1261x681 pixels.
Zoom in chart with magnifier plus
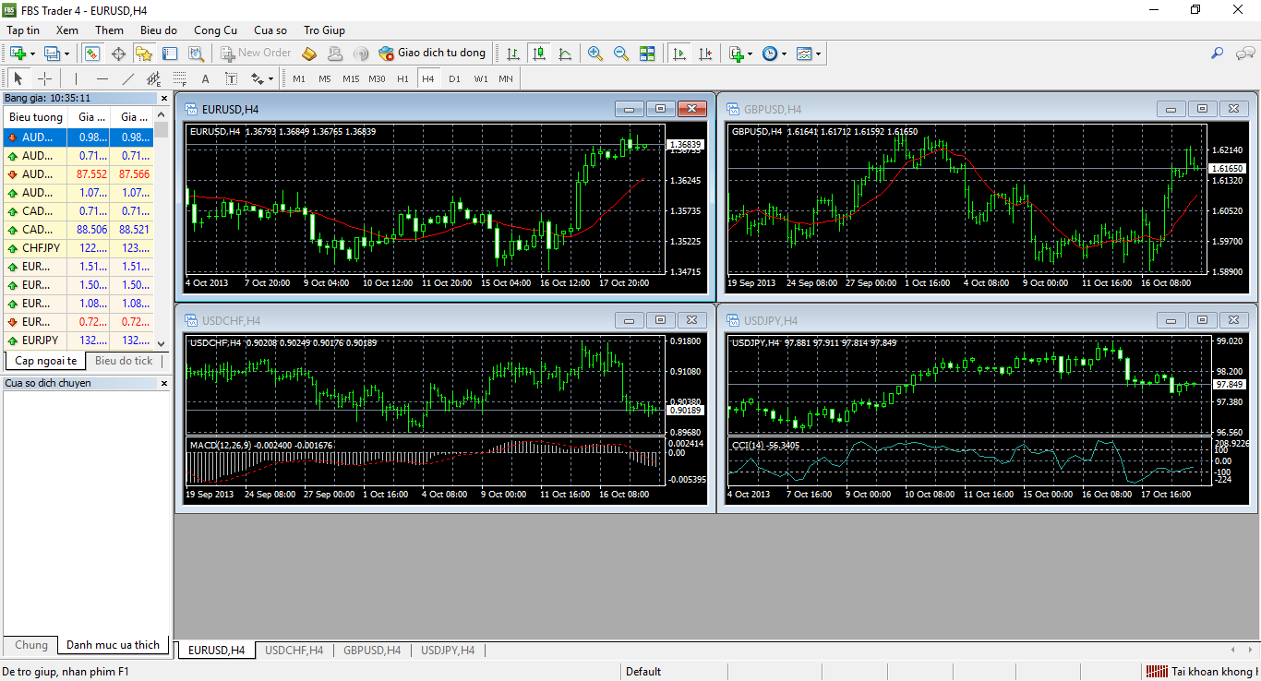[595, 54]
